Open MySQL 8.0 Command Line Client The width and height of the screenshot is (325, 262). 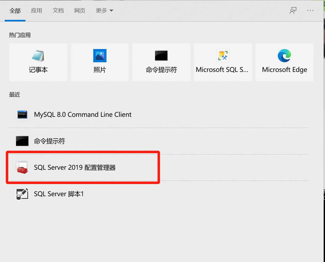click(83, 114)
